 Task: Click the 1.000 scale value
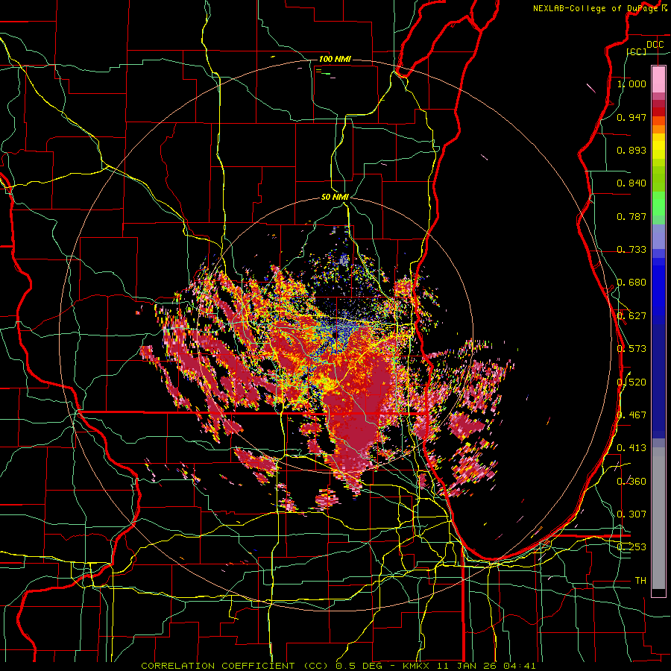point(631,84)
